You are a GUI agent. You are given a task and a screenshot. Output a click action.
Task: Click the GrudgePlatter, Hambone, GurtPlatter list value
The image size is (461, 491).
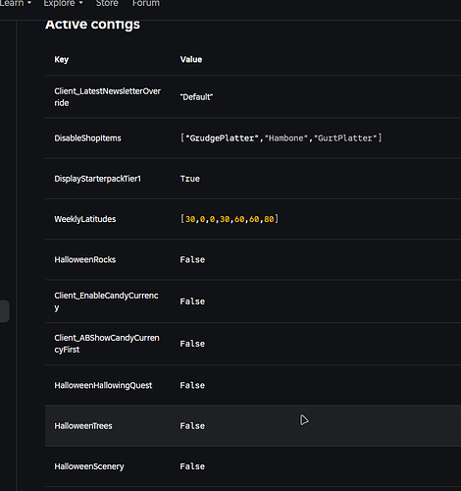(281, 138)
